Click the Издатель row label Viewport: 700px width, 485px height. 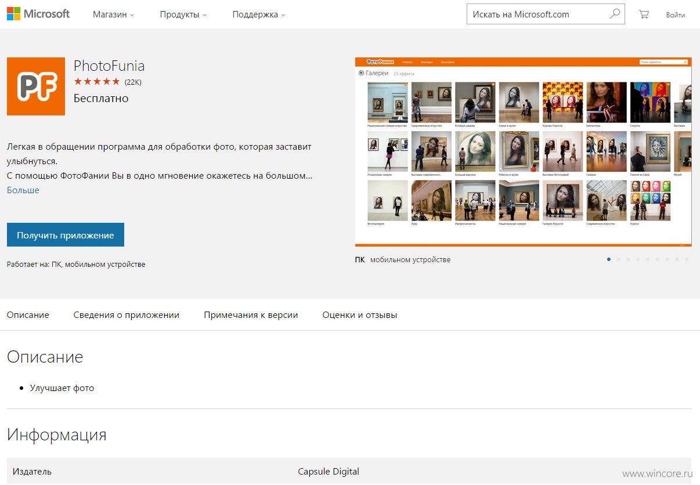32,472
